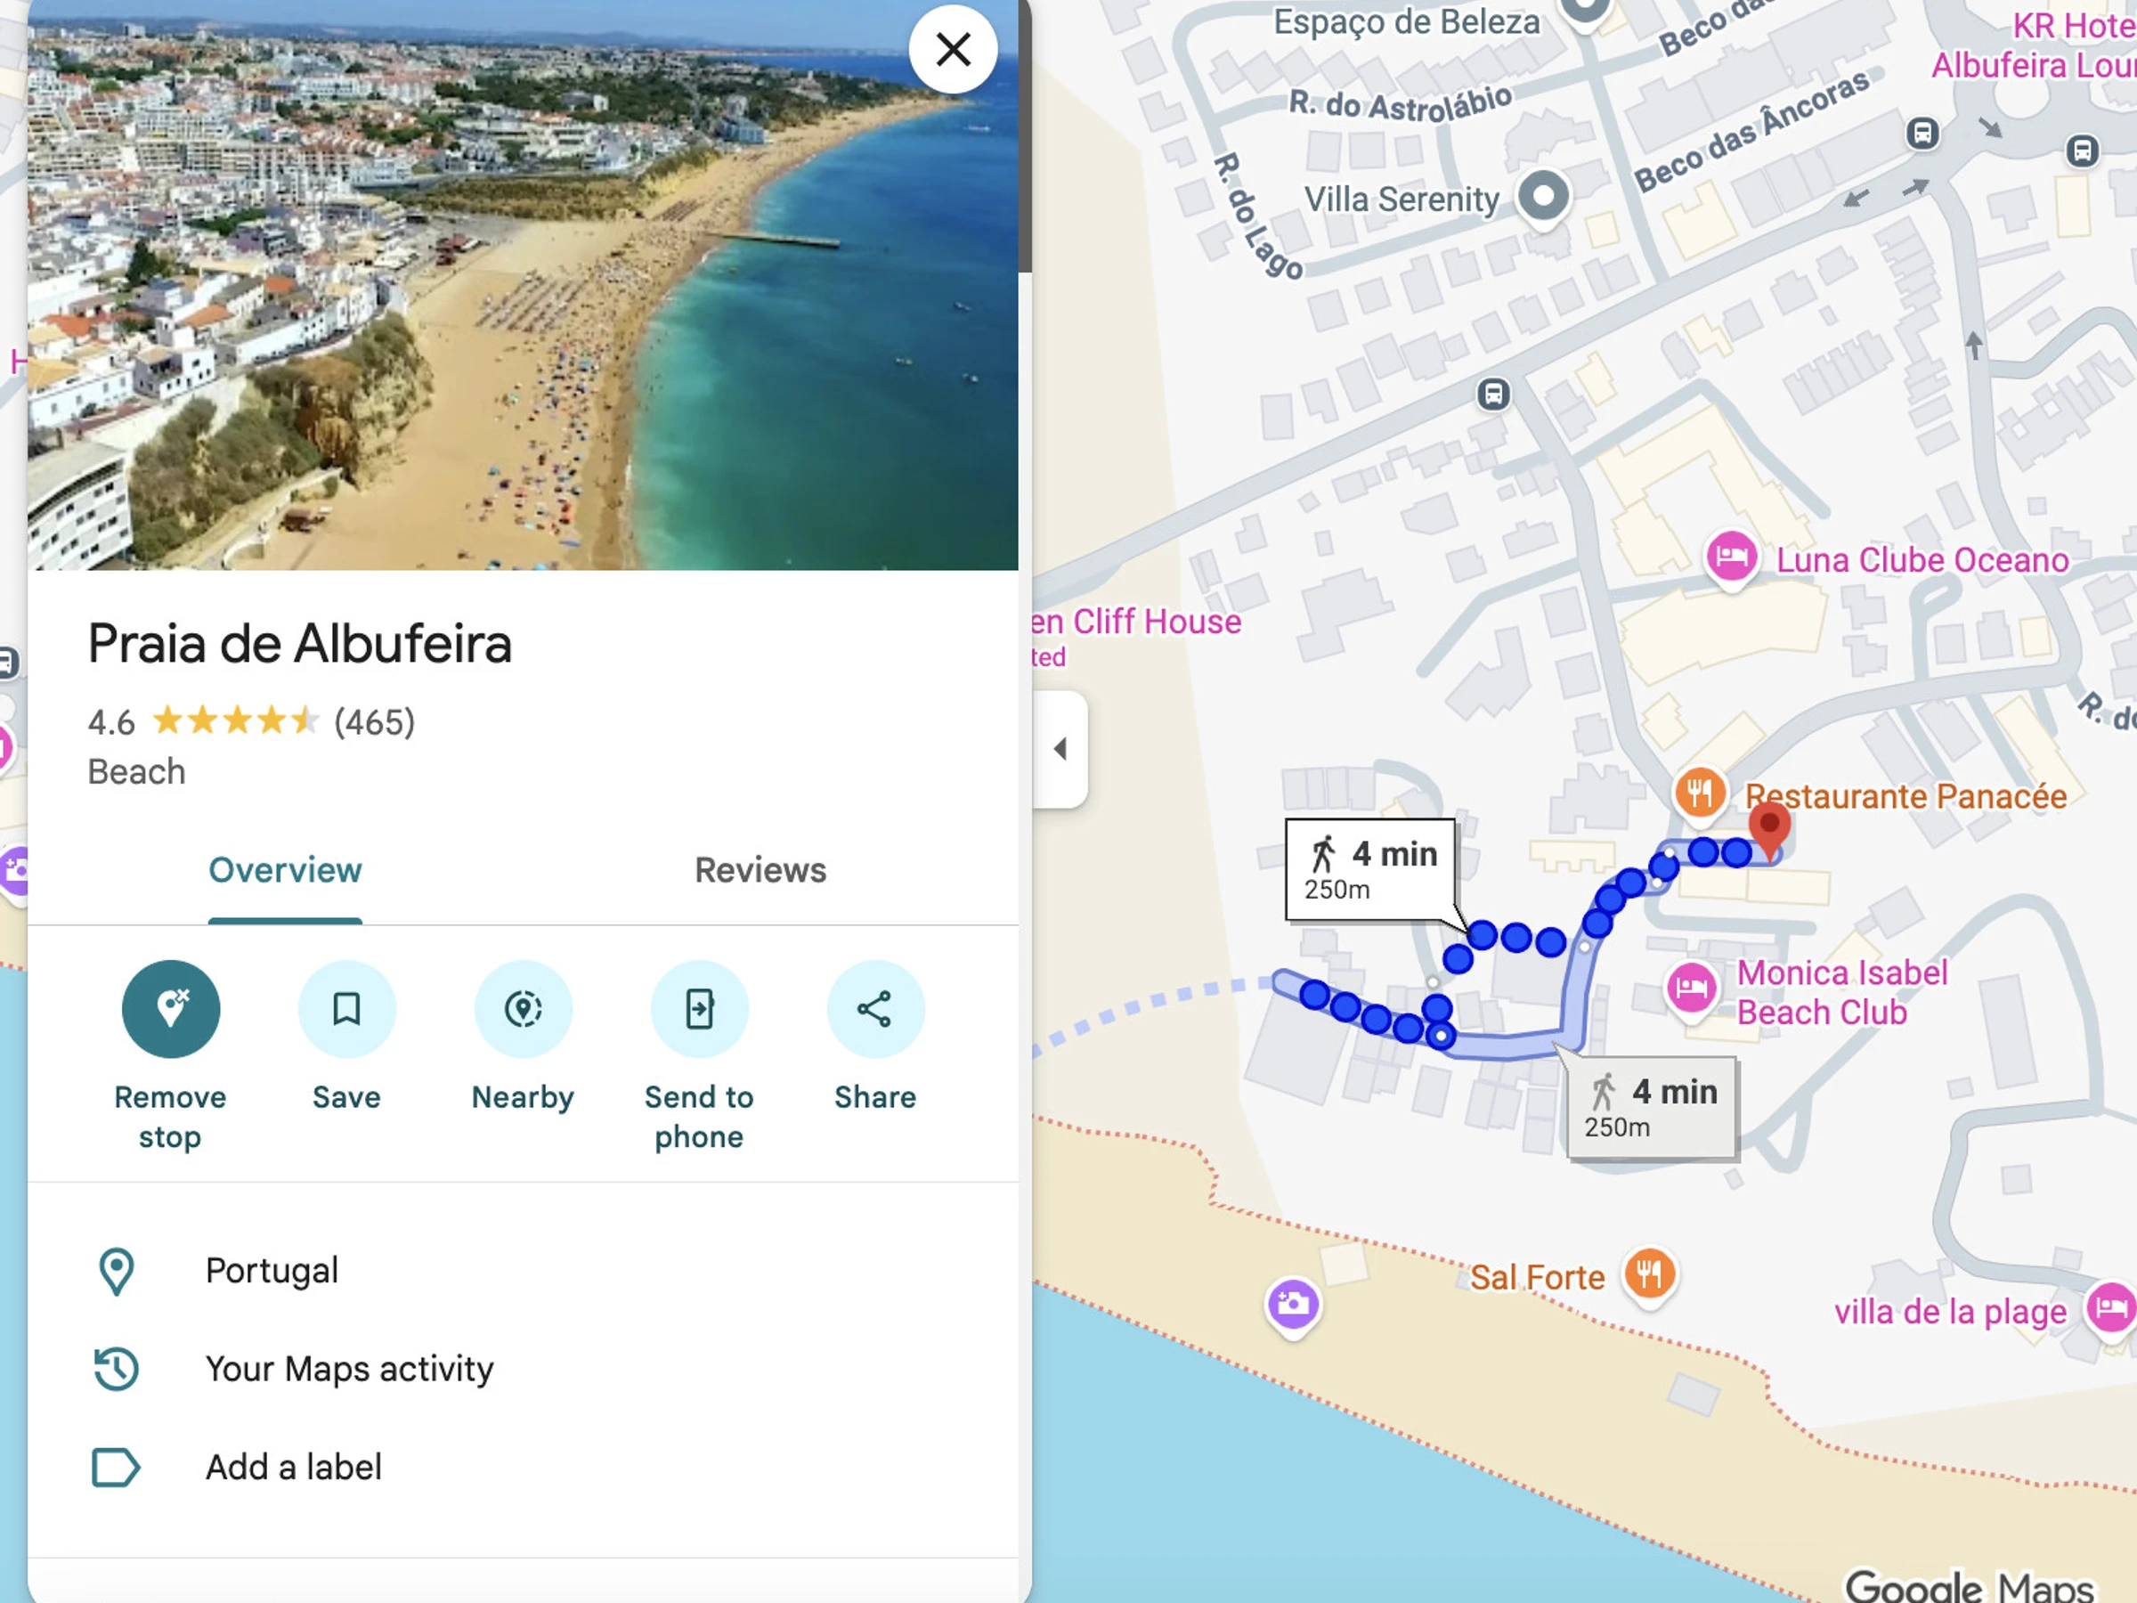
Task: Click the Send to phone icon
Action: (700, 1009)
